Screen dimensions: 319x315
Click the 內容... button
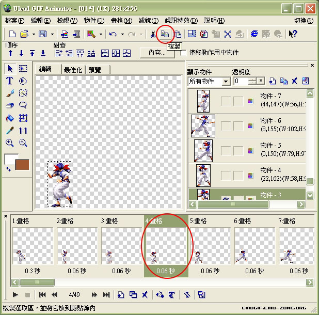pyautogui.click(x=157, y=53)
